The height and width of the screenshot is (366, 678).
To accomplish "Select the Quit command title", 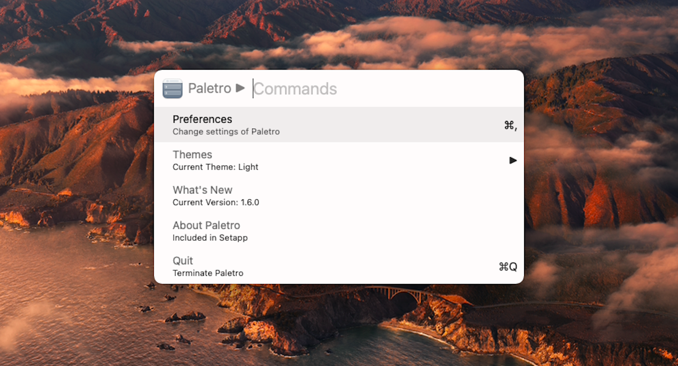I will [183, 260].
